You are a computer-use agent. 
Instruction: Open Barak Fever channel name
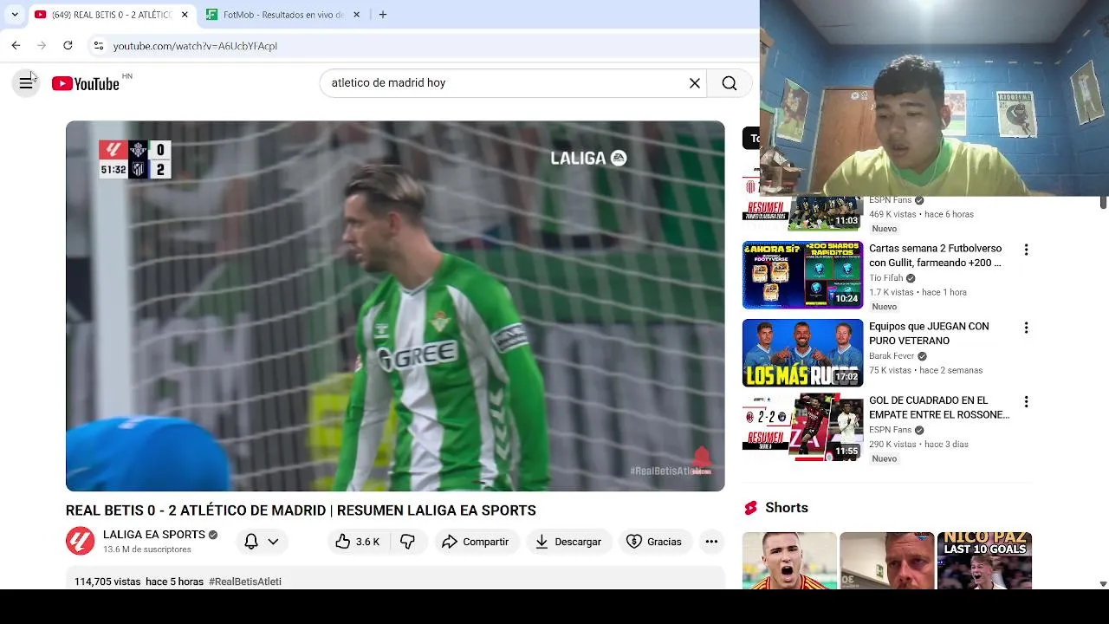pos(892,356)
